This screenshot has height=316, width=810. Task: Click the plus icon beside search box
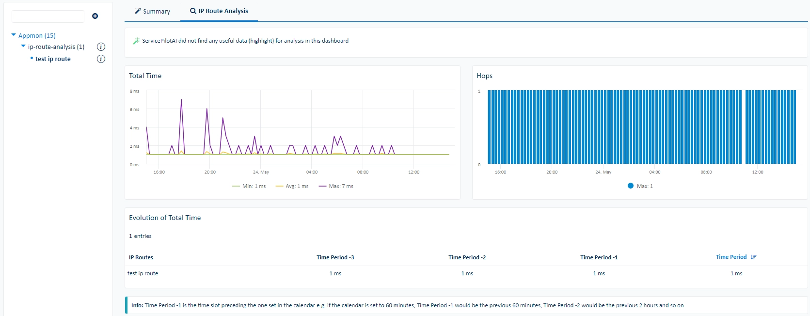[x=95, y=16]
